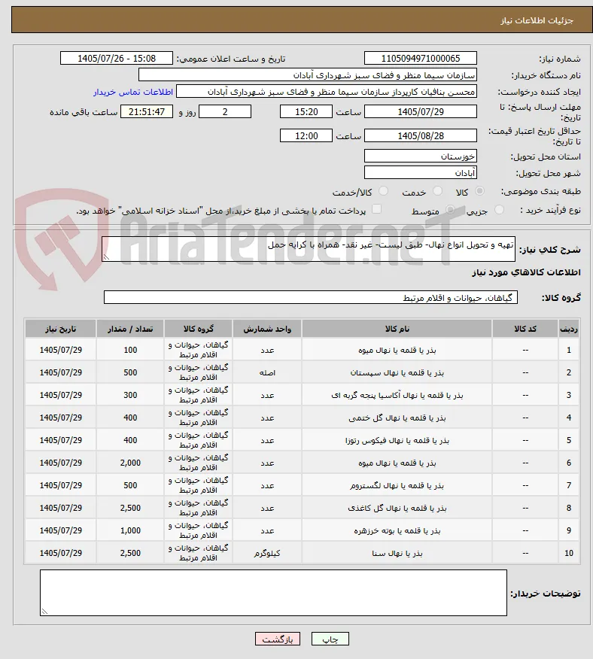Click the price validity time 12:00 field
Screen dimensions: 593x659
306,135
